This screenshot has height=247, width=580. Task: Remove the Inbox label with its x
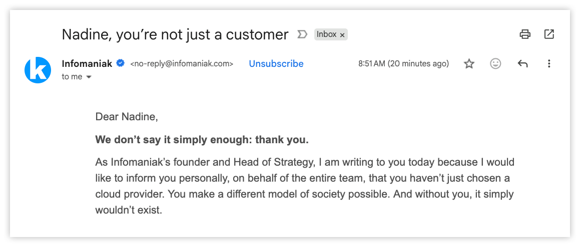point(342,35)
